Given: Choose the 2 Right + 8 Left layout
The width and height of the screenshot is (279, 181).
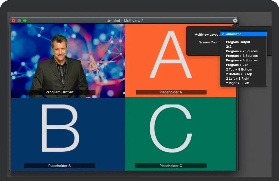Looking at the screenshot, I should 238,83.
